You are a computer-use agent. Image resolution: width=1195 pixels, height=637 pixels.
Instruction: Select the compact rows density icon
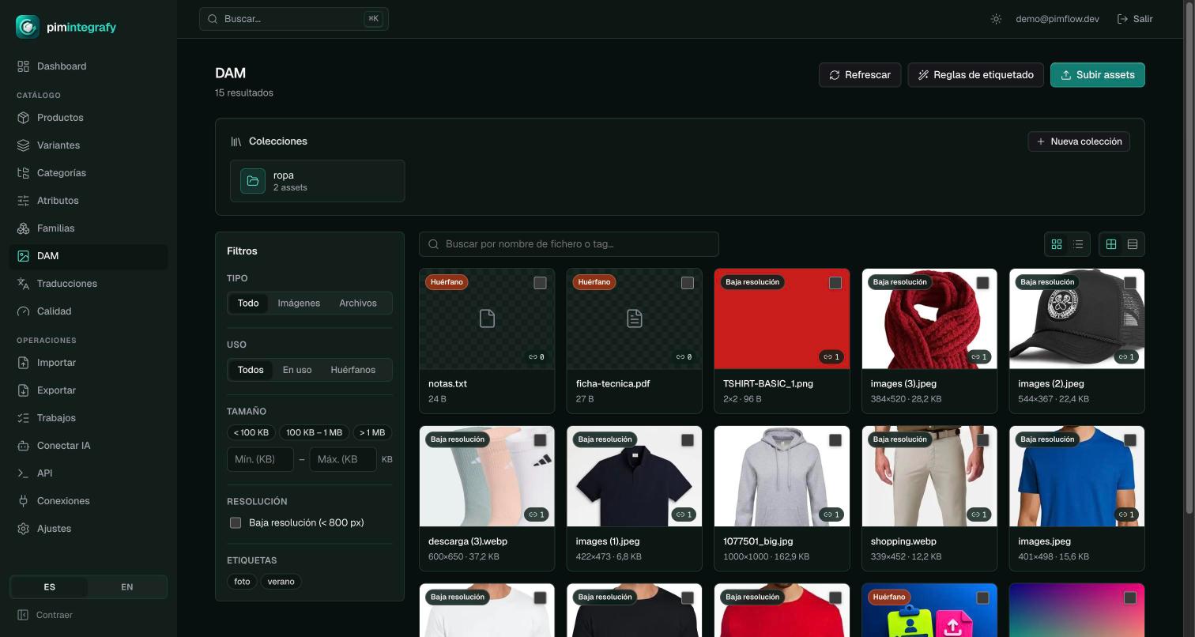[1133, 244]
